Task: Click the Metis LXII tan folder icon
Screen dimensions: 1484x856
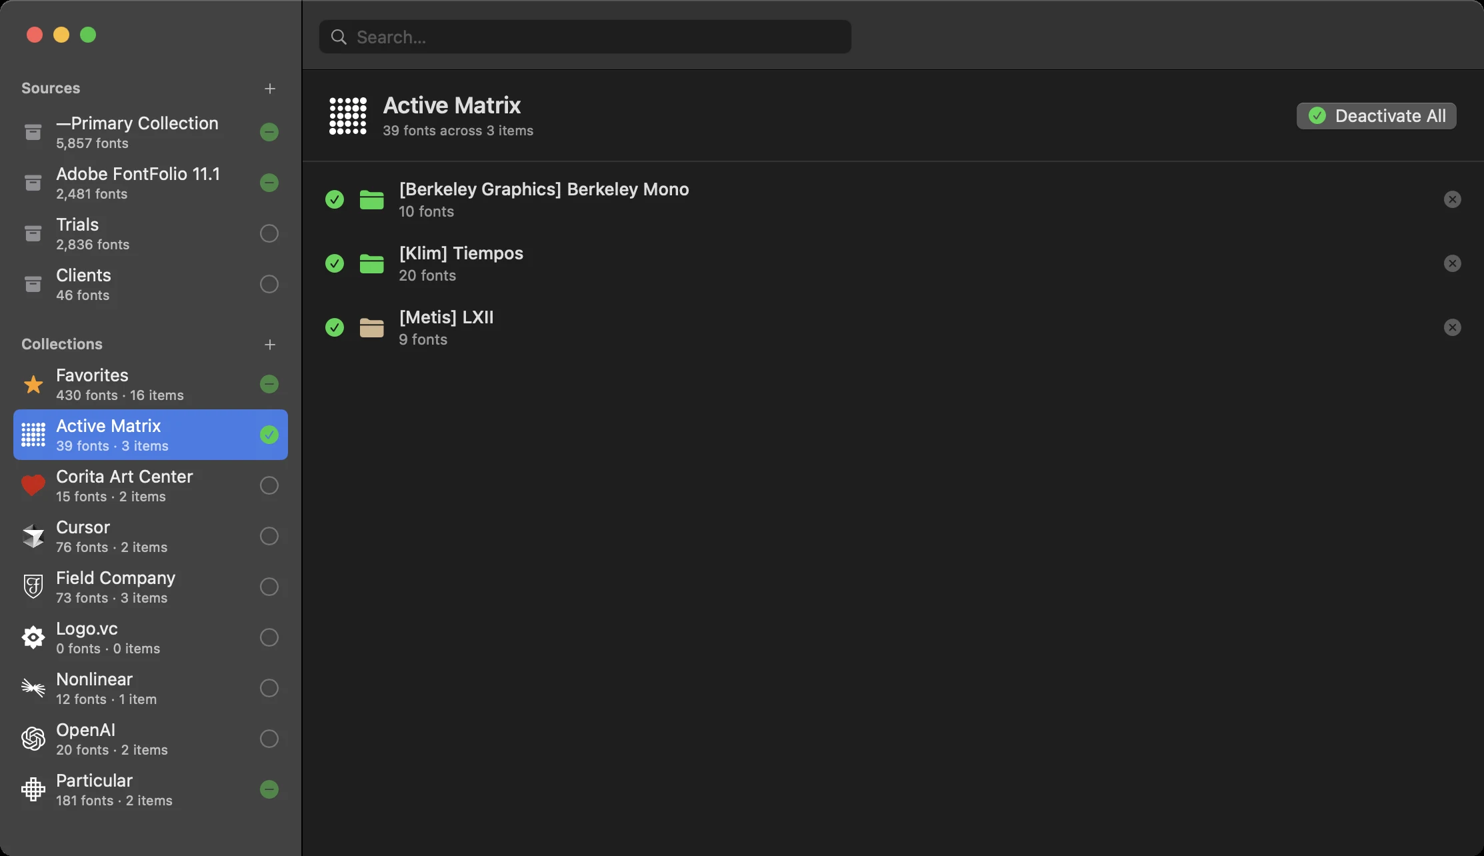Action: [x=371, y=327]
